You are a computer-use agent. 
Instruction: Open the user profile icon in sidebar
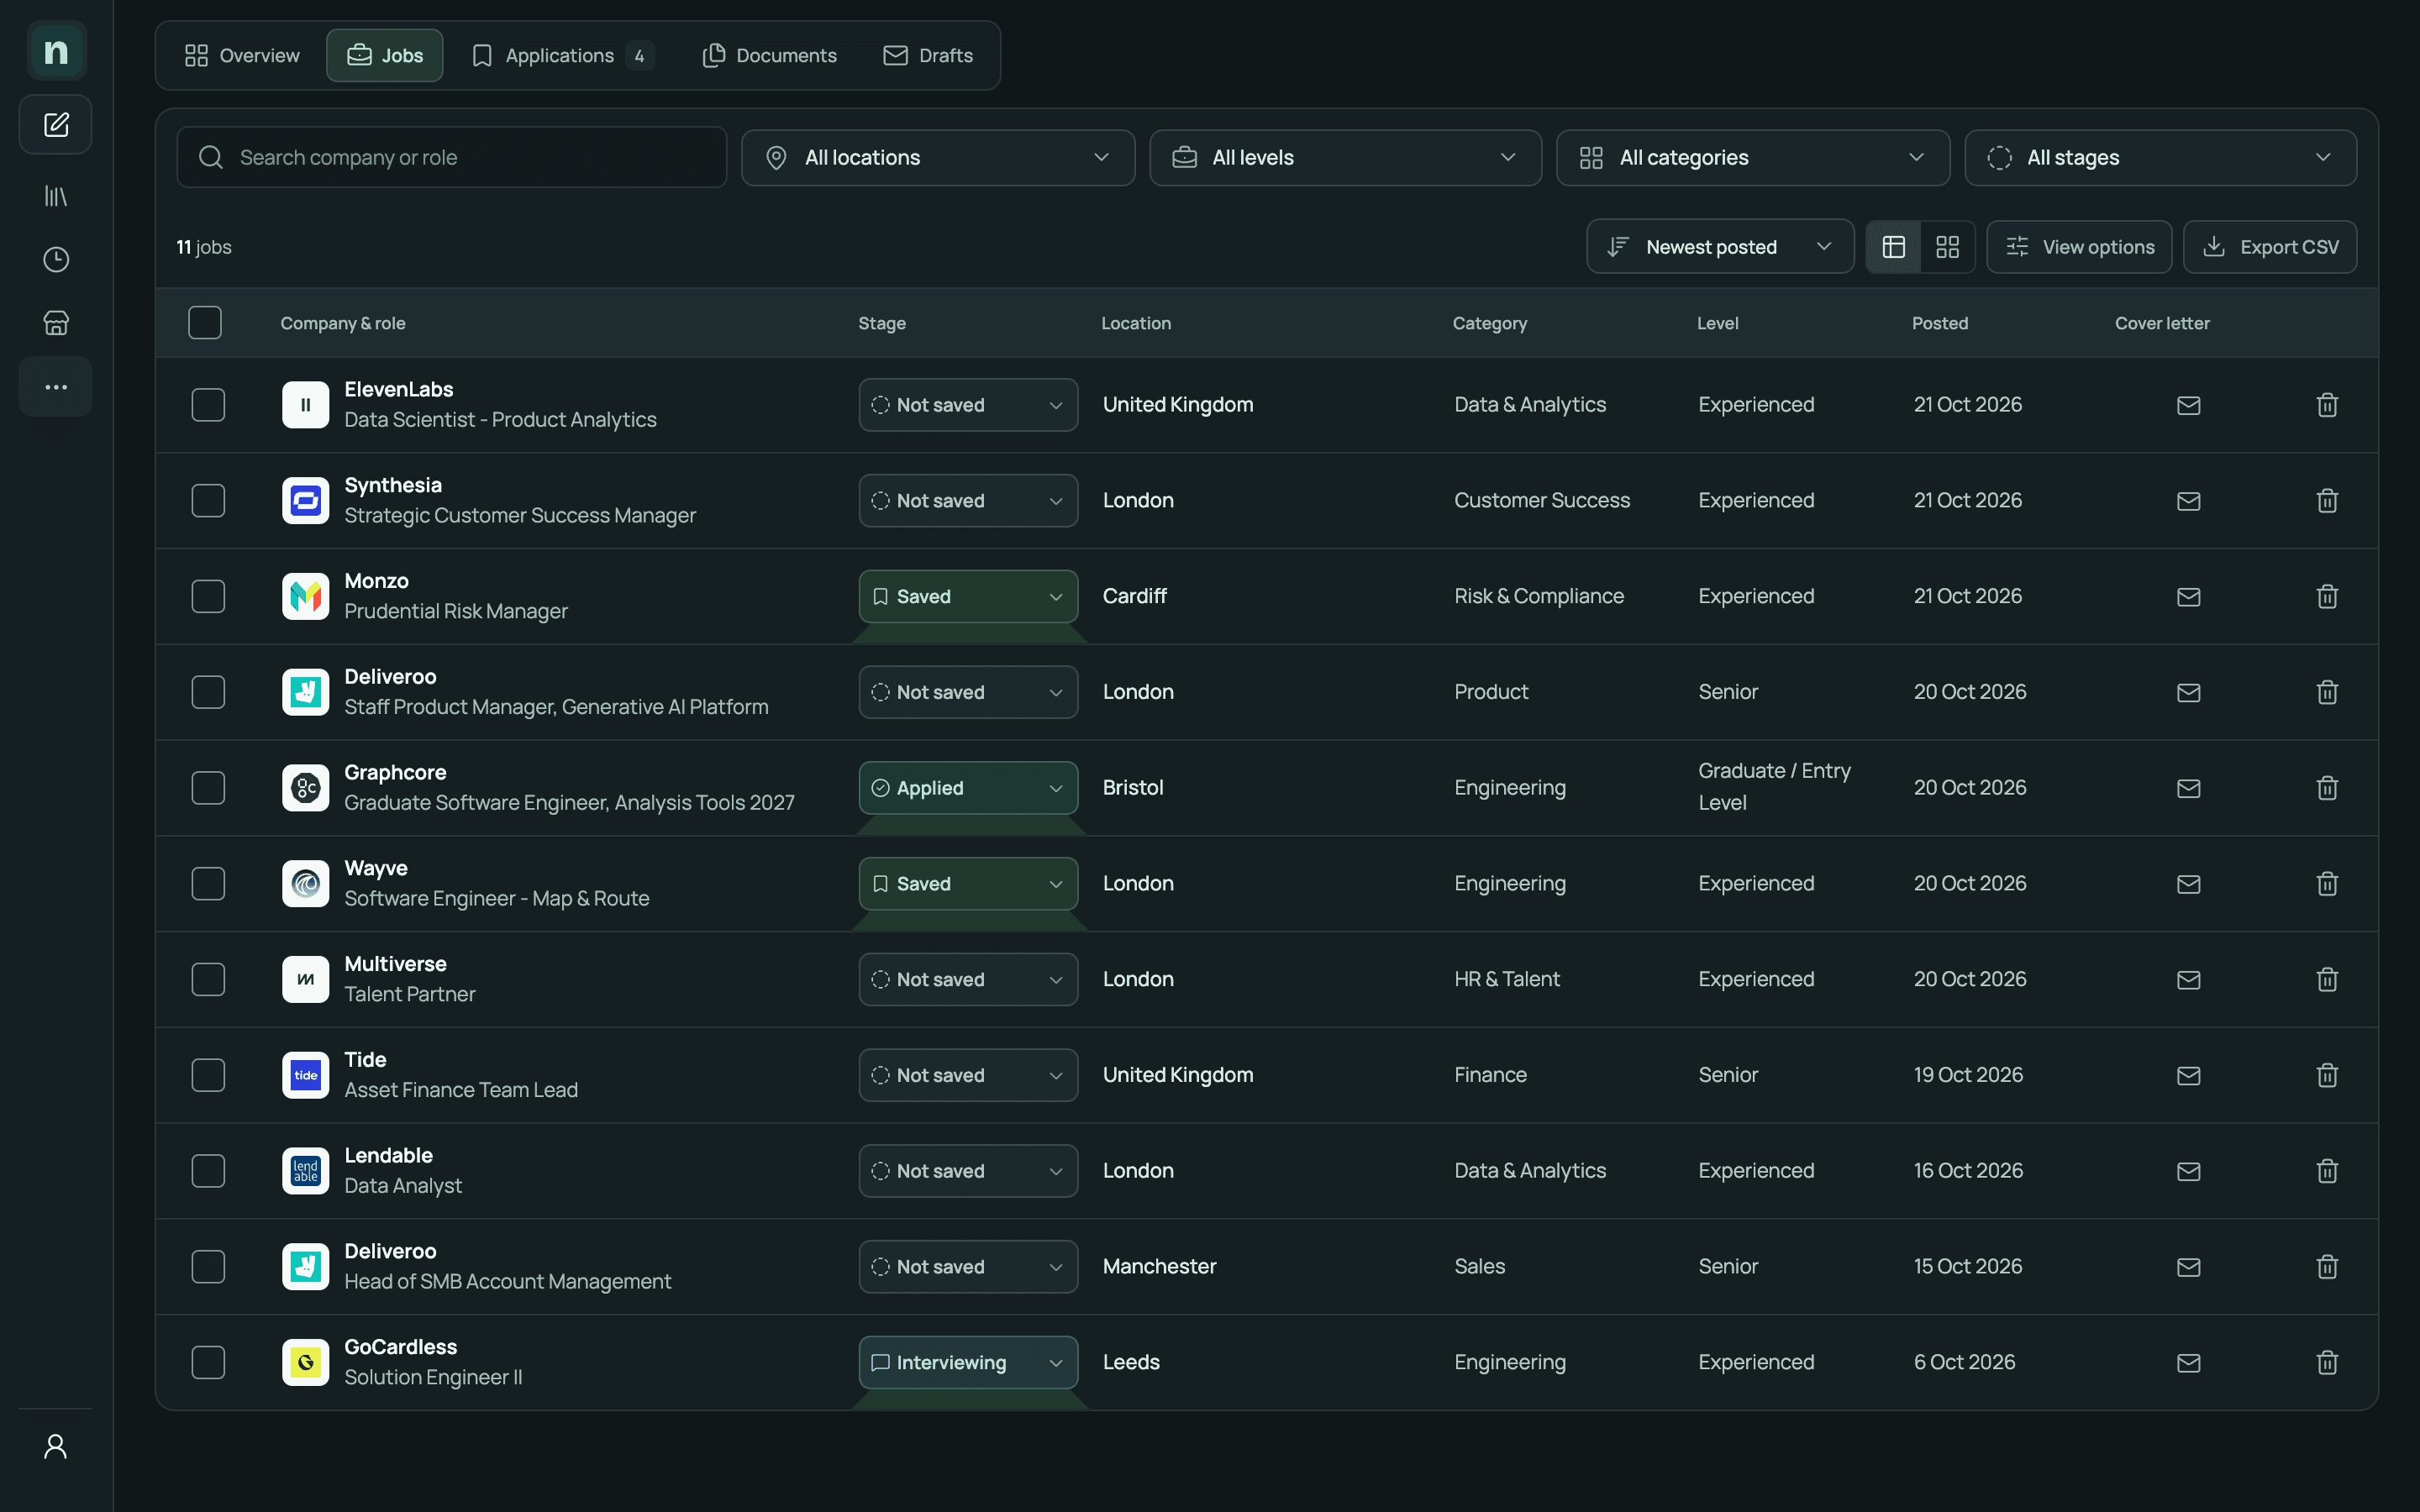click(x=56, y=1446)
